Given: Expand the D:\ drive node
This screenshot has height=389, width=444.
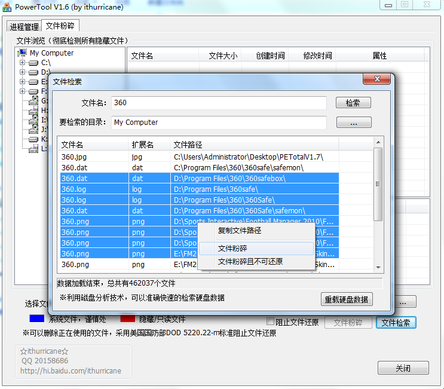Looking at the screenshot, I should (x=22, y=72).
